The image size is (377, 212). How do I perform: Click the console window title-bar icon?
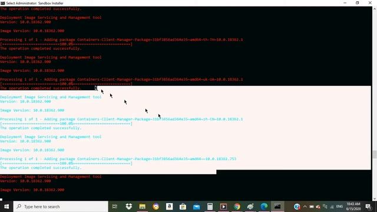click(2, 3)
